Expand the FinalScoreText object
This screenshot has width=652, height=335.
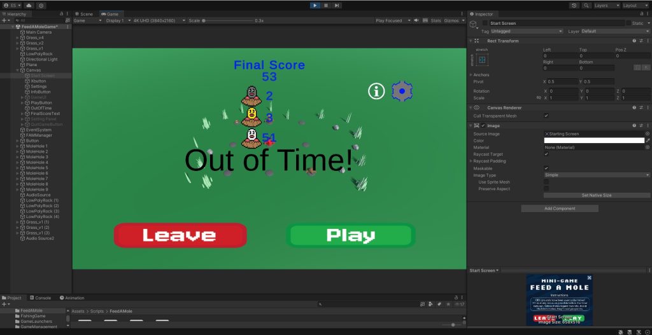pos(22,113)
